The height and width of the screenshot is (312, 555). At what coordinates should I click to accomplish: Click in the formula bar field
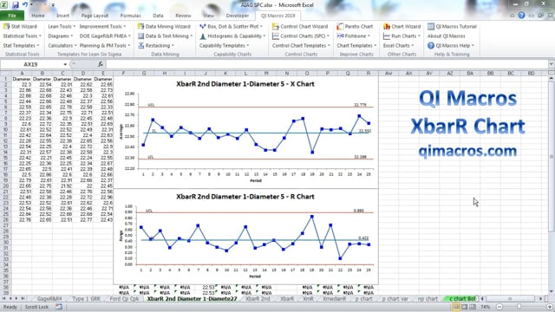[x=328, y=64]
